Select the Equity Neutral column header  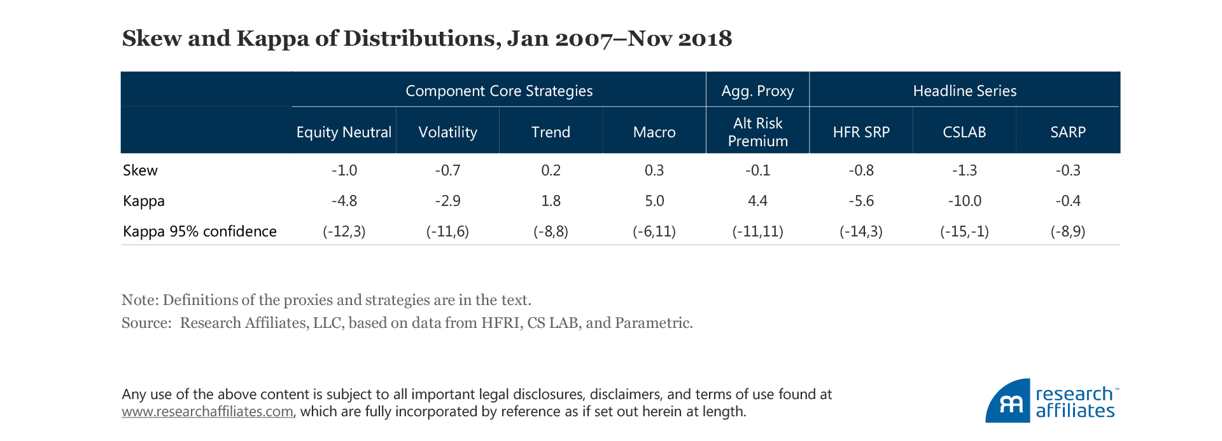pos(344,132)
